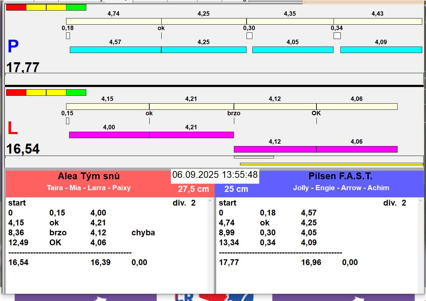Click the yellow light beside red in lane L

36,92
